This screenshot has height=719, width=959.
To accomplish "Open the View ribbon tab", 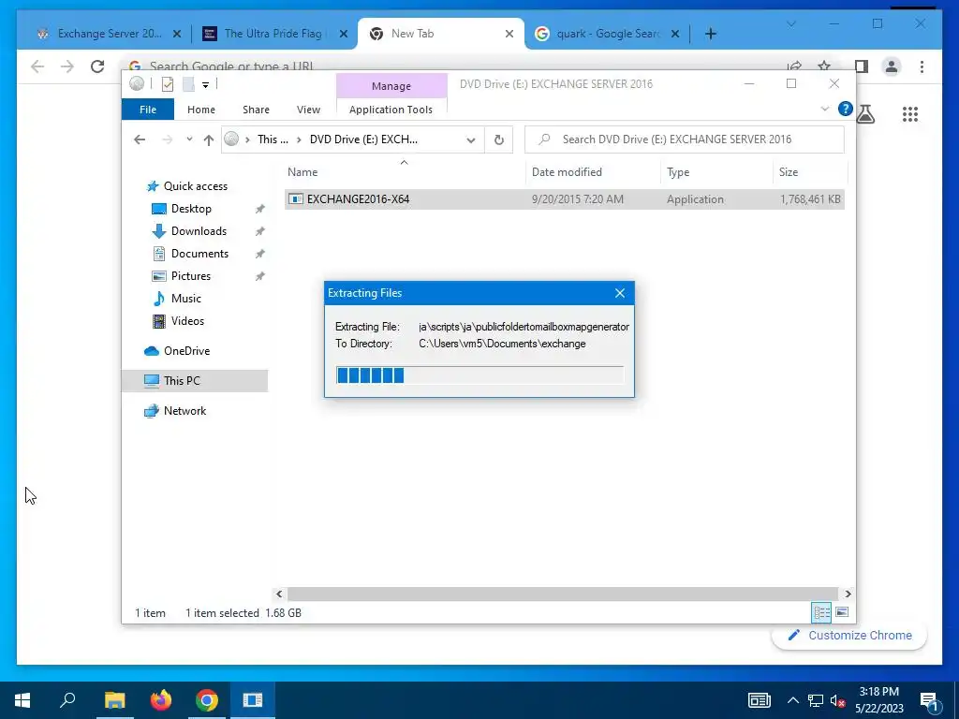I will 308,110.
